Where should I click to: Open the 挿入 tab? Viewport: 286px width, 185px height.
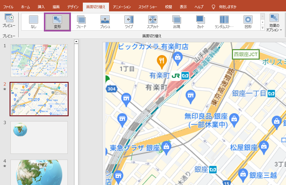pyautogui.click(x=41, y=7)
